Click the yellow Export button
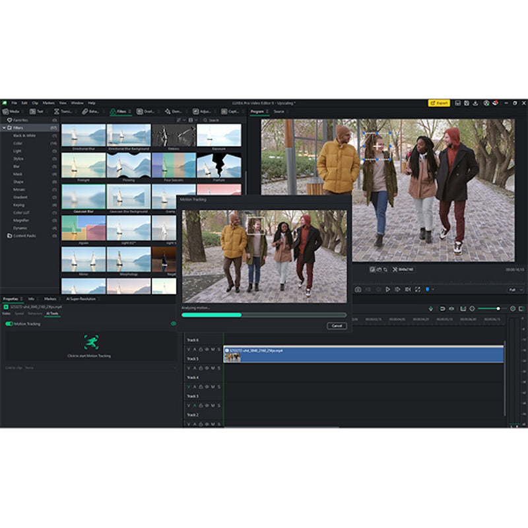 tap(439, 104)
